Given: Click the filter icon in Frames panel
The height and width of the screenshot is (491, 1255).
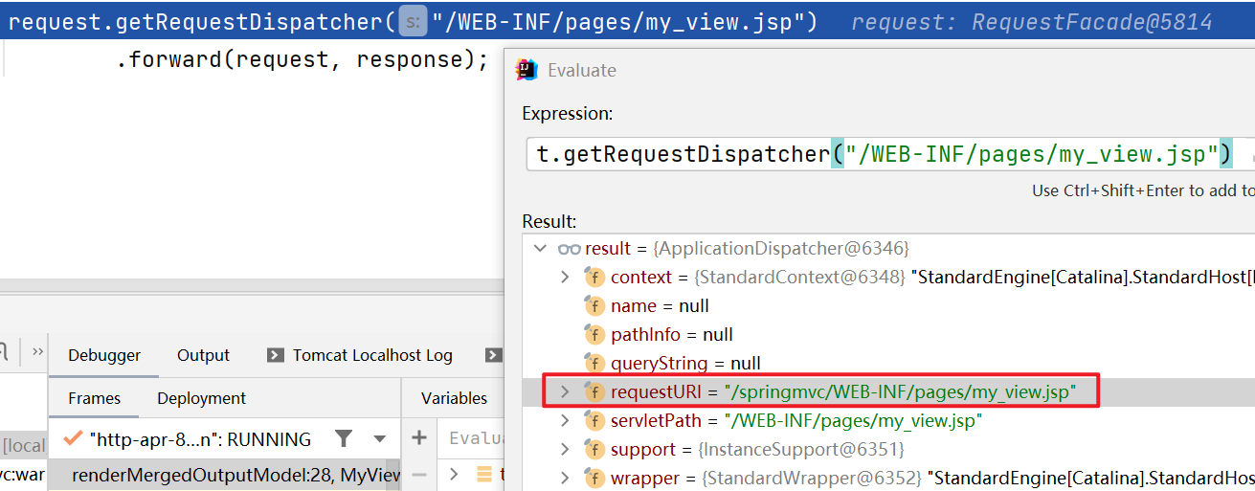Looking at the screenshot, I should pos(344,439).
